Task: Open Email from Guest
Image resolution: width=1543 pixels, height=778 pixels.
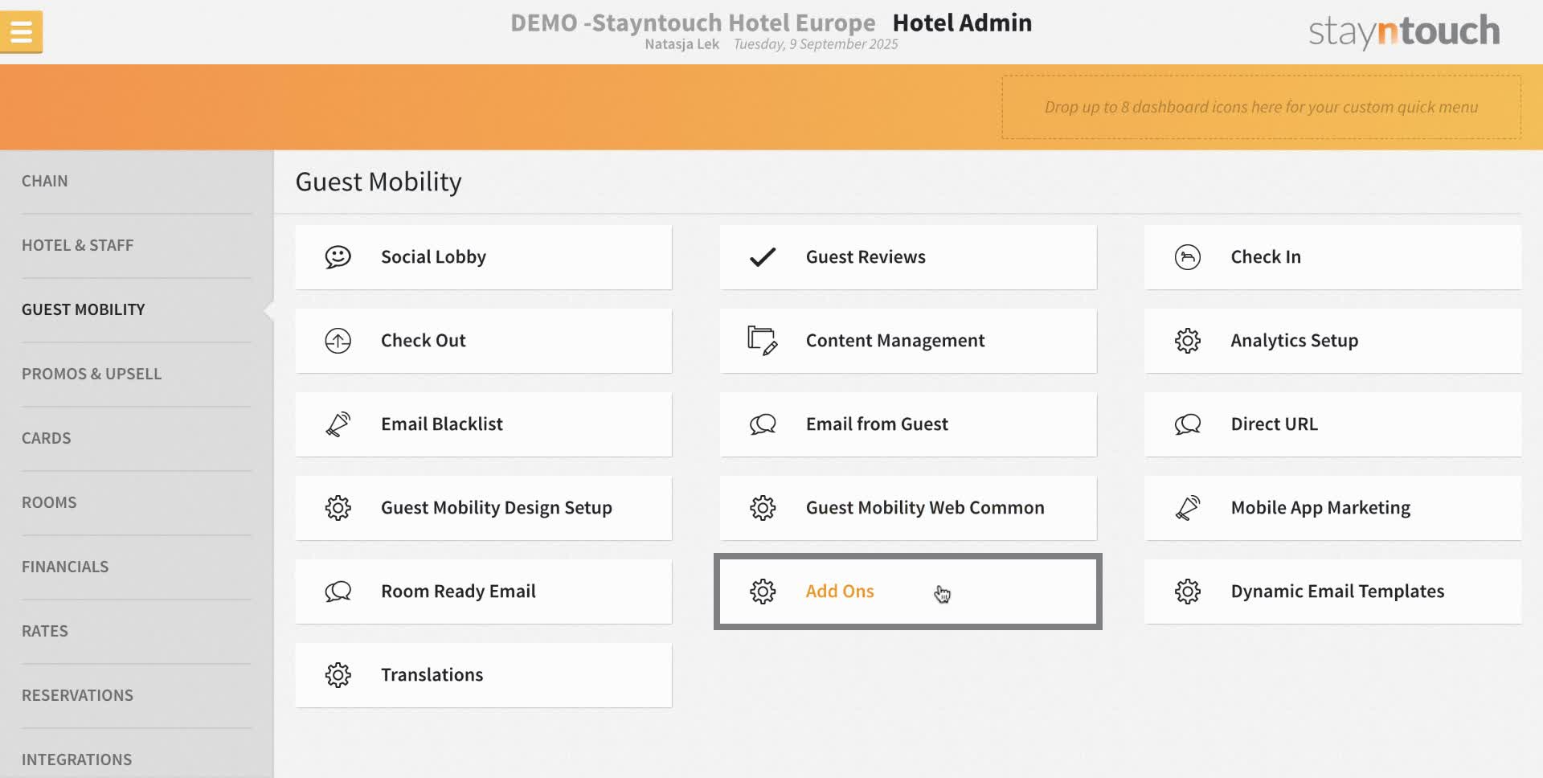Action: click(x=908, y=424)
